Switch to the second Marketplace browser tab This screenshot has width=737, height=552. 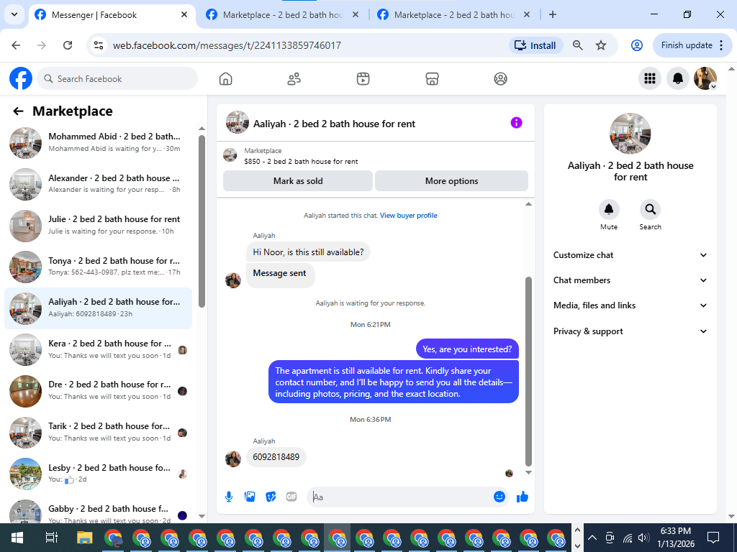(282, 15)
